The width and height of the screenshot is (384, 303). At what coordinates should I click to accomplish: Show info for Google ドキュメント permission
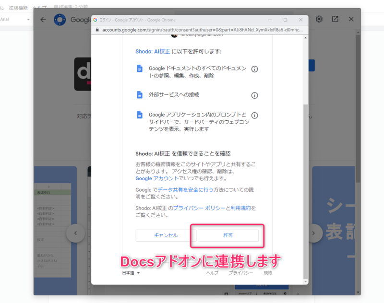pyautogui.click(x=255, y=69)
